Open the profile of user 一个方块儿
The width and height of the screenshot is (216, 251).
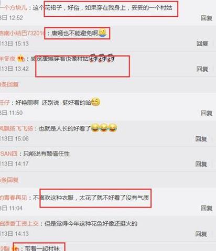(14, 8)
